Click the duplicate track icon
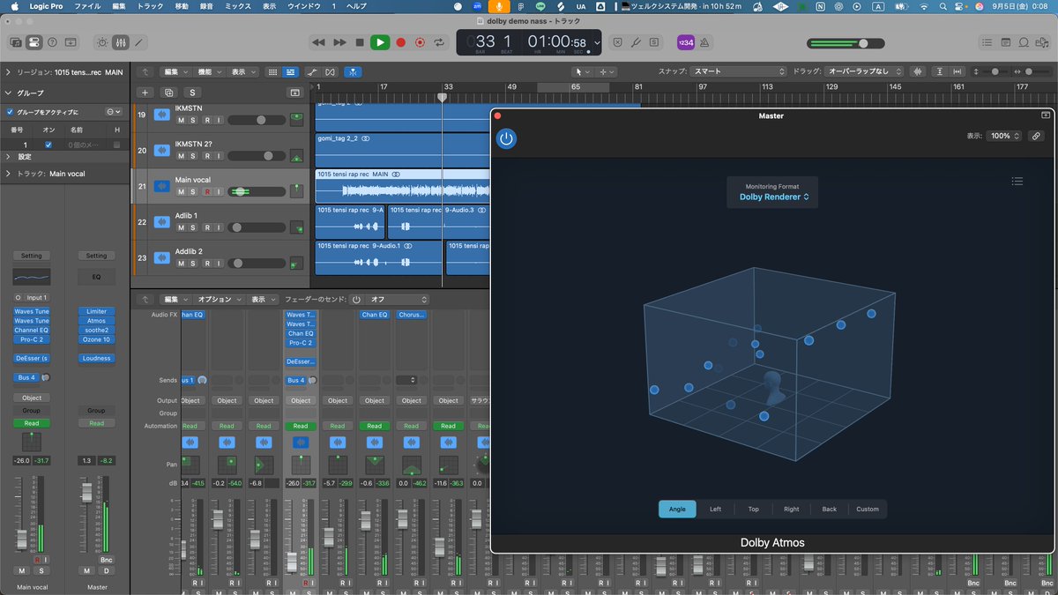The height and width of the screenshot is (595, 1058). pos(168,93)
